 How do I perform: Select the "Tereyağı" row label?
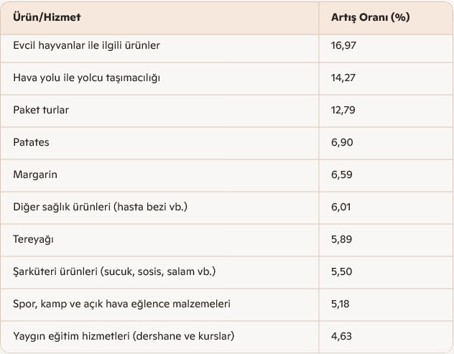pos(33,239)
